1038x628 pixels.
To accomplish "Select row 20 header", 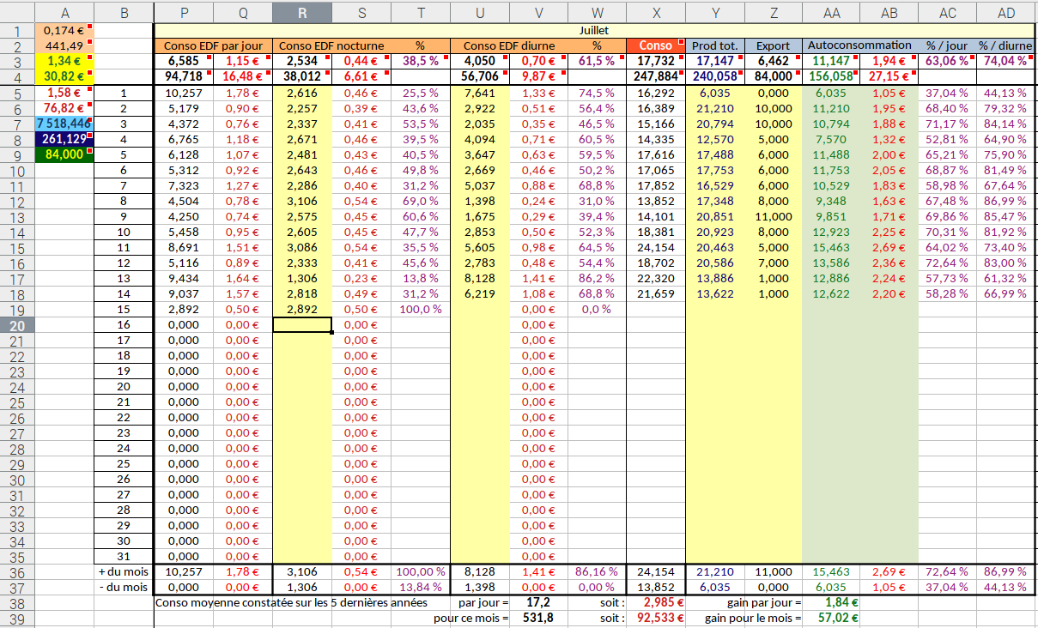I will tap(17, 325).
